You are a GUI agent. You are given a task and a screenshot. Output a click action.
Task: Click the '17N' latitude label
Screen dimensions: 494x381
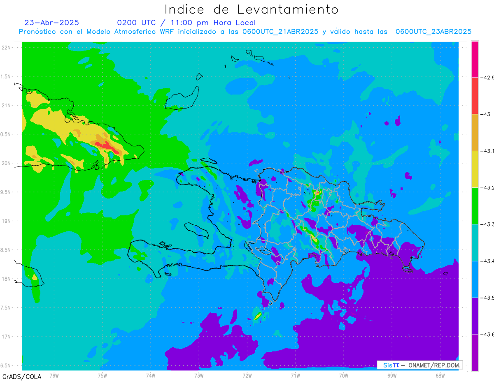coord(6,337)
